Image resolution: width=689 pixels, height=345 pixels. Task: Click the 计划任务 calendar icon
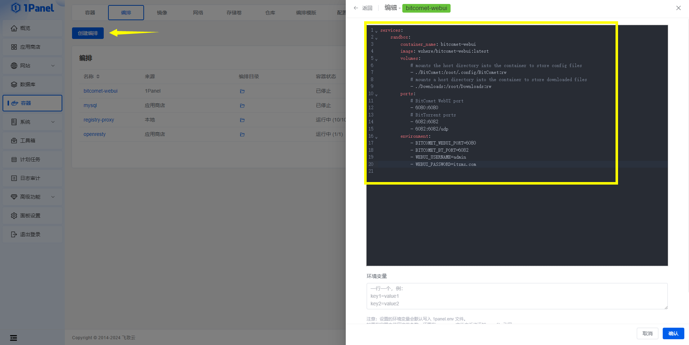coord(14,159)
